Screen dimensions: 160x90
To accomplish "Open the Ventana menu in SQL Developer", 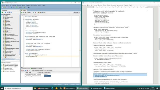I will tap(39, 5).
